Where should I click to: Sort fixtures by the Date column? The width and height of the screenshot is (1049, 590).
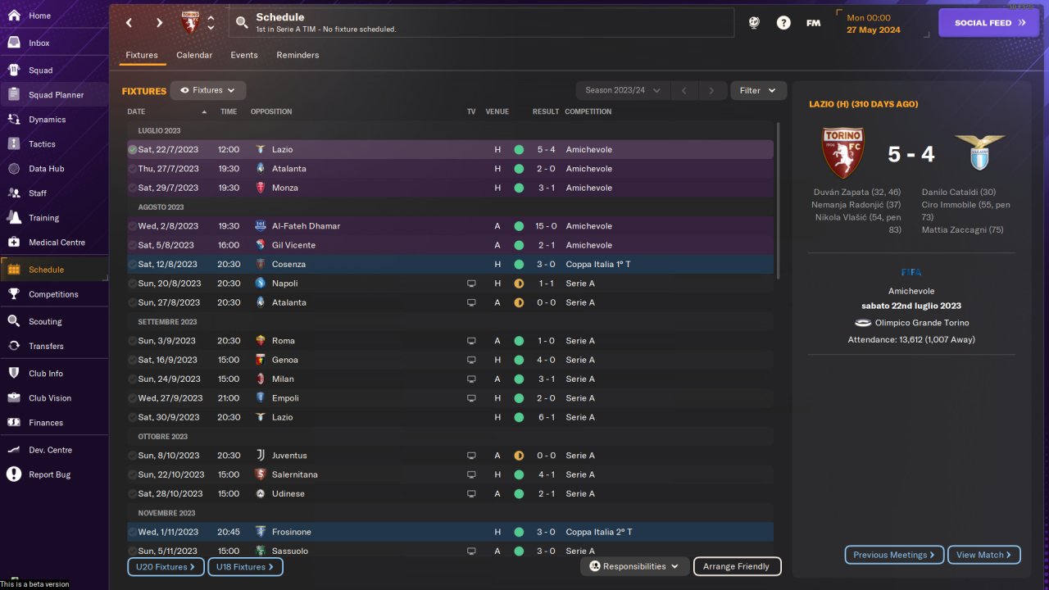(x=167, y=111)
